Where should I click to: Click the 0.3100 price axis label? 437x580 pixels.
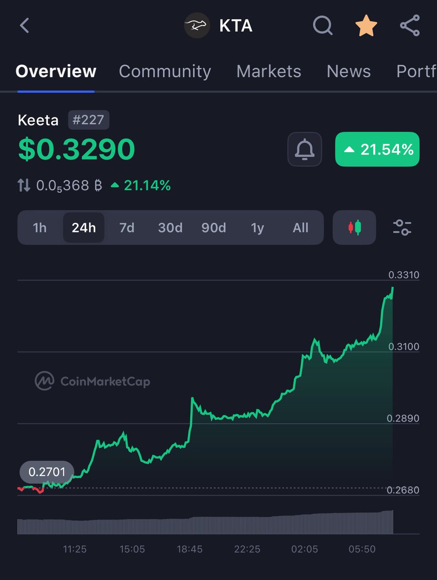pos(404,347)
